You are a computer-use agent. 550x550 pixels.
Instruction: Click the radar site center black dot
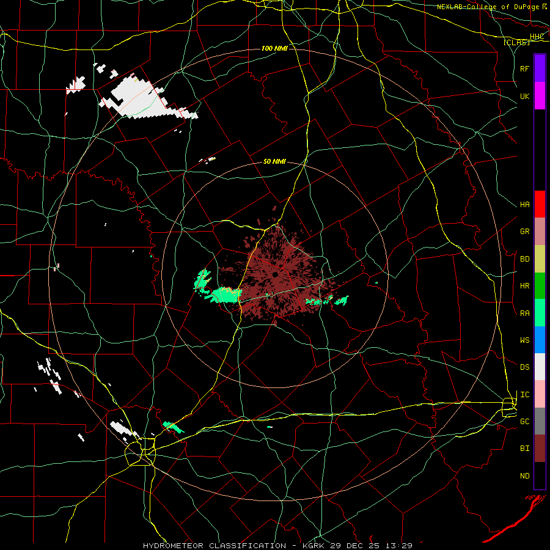click(275, 274)
